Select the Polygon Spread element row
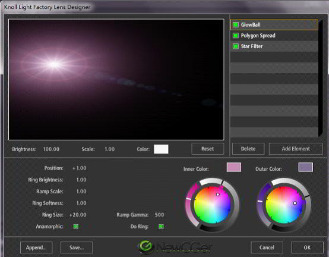Viewport: 329px width, 257px height. coord(274,36)
